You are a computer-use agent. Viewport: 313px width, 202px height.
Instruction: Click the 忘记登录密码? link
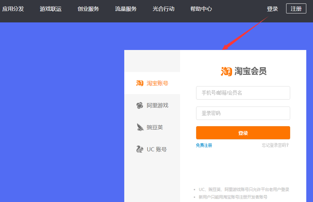click(275, 145)
